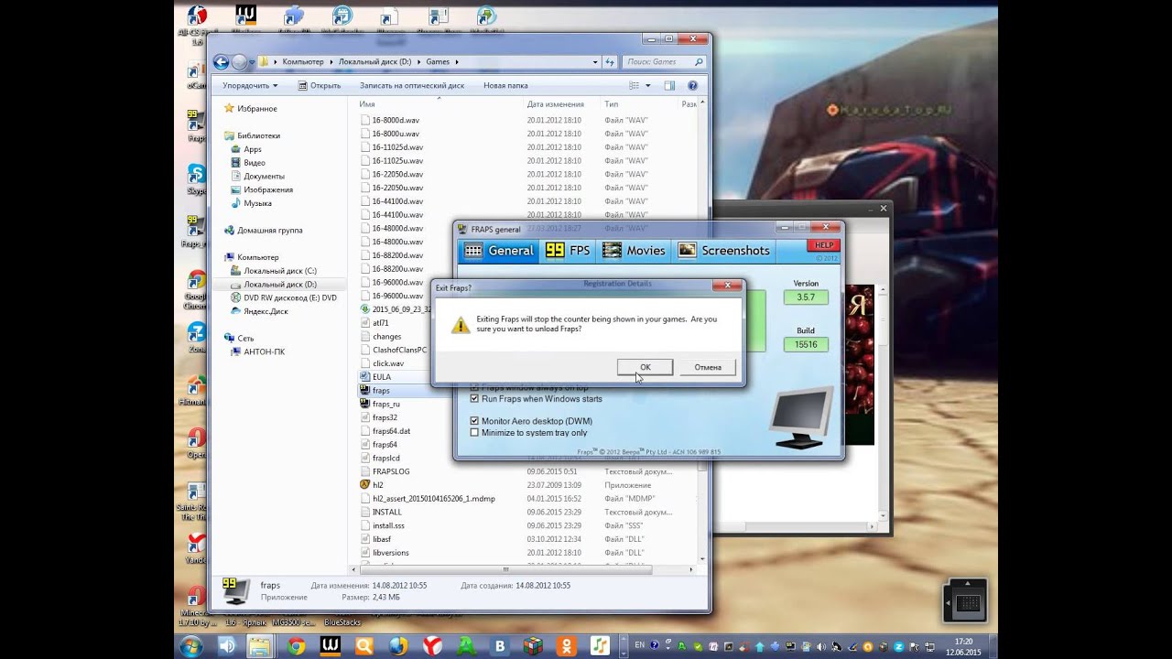Click Компьютер in address breadcrumb

click(x=302, y=62)
